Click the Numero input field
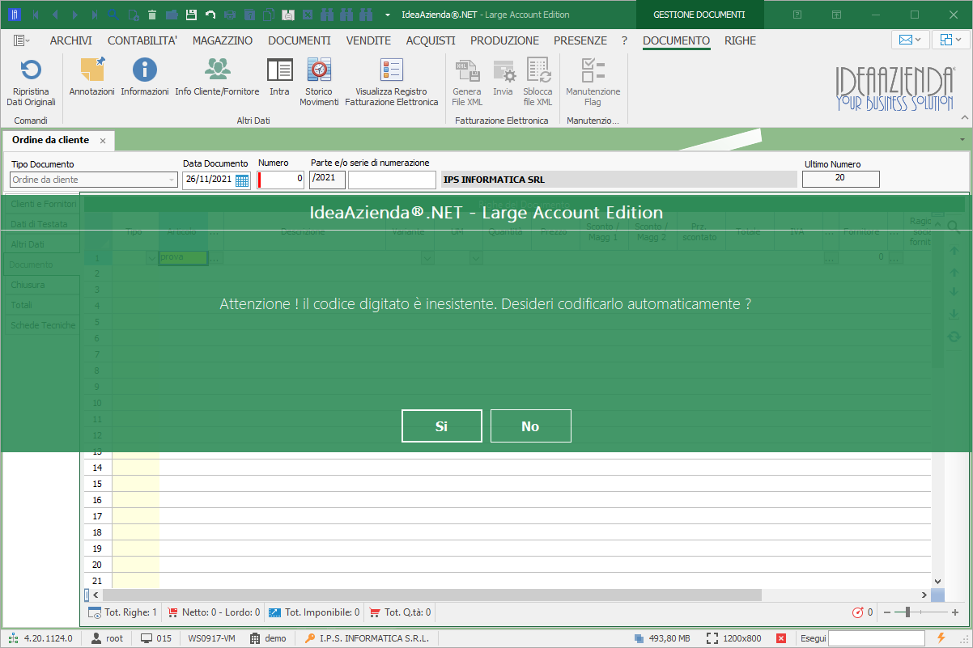 tap(281, 180)
